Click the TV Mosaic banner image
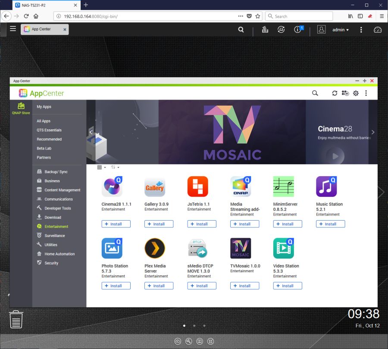Viewport: 388px width, 349px height. coord(232,132)
